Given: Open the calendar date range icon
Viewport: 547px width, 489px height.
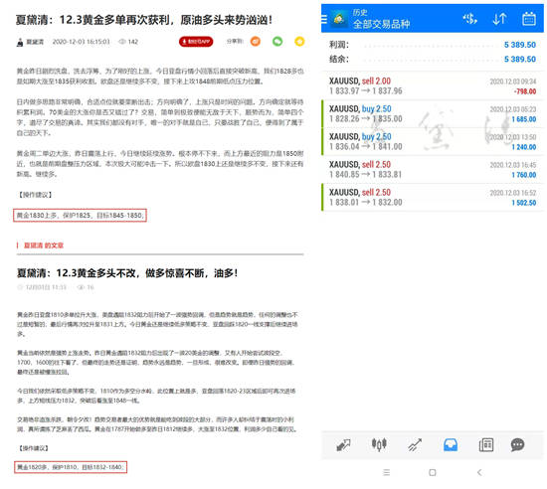Looking at the screenshot, I should [x=529, y=19].
